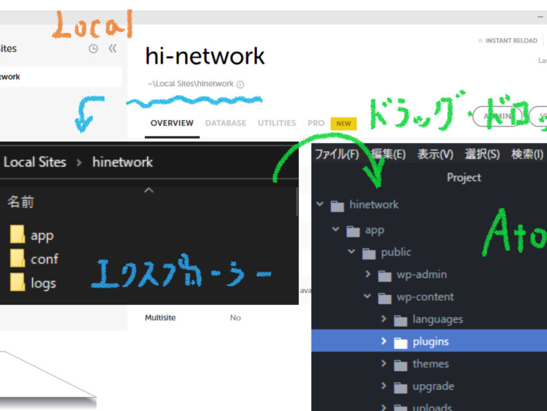This screenshot has height=411, width=547.
Task: Click the plugins folder icon in Atom
Action: (x=401, y=343)
